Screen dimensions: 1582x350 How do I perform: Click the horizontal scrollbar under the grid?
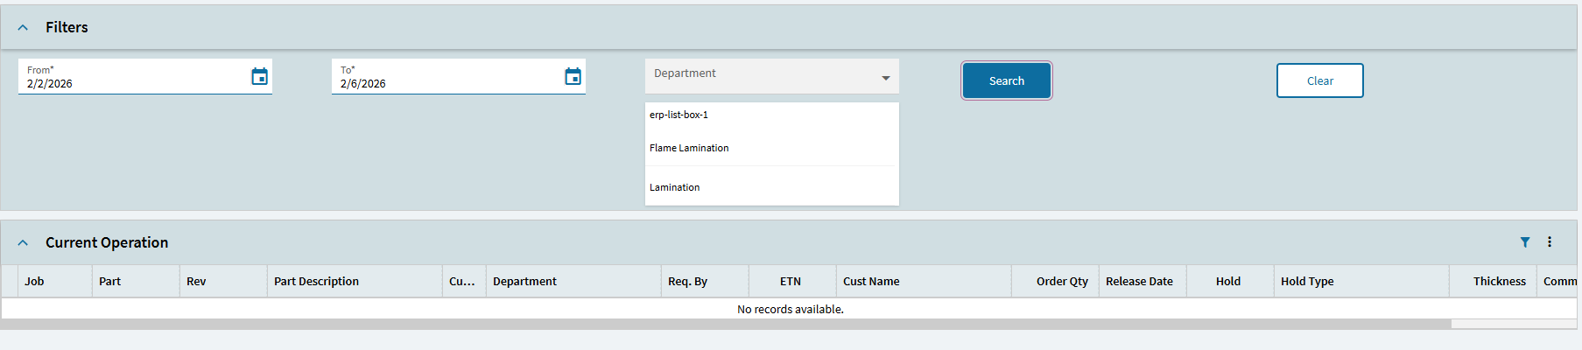tap(725, 324)
